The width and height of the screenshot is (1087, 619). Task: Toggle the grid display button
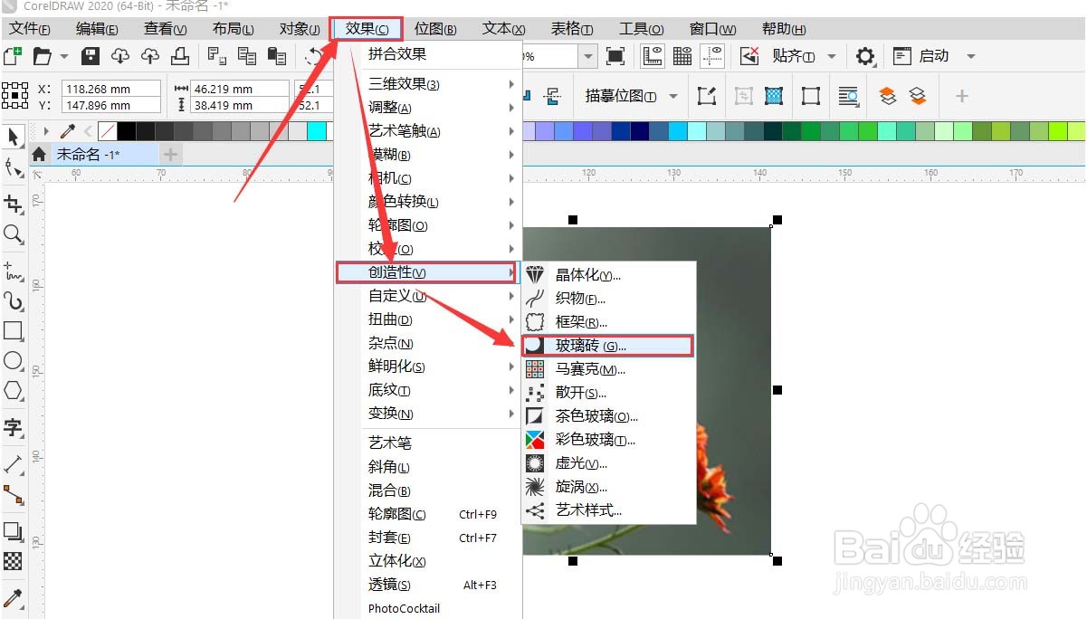coord(682,55)
